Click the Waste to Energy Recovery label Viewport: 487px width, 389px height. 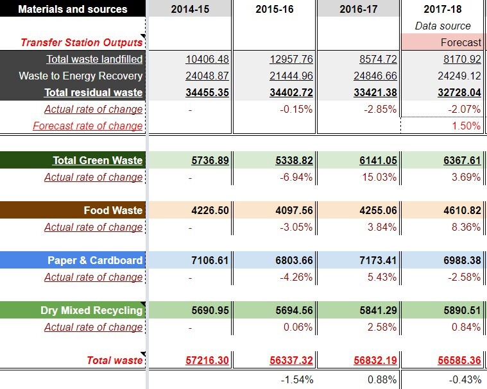click(81, 76)
